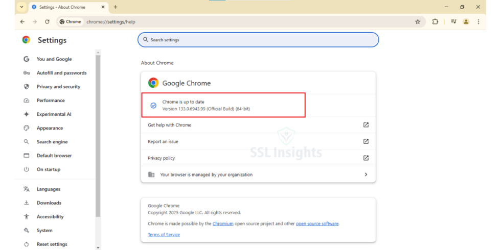Click external link icon for Get help
This screenshot has width=501, height=250.
coord(366,125)
